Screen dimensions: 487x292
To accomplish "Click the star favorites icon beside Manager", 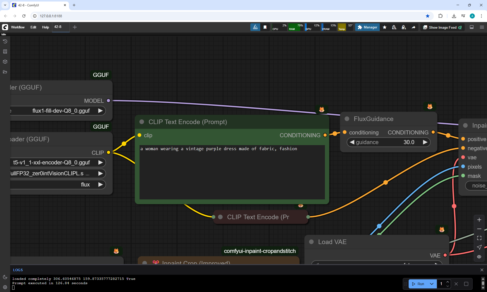I will tap(385, 27).
